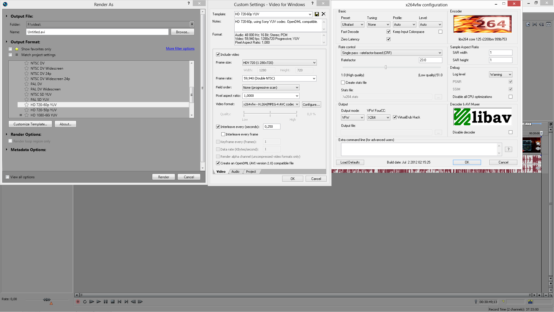Click Play From Start button
The image size is (554, 312).
[x=92, y=302]
